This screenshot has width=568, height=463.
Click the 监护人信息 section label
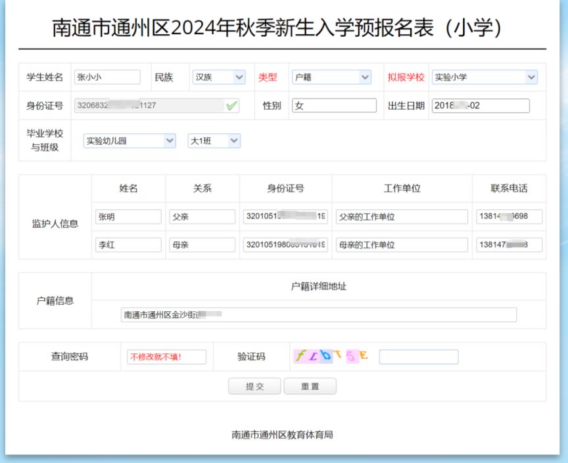[55, 224]
